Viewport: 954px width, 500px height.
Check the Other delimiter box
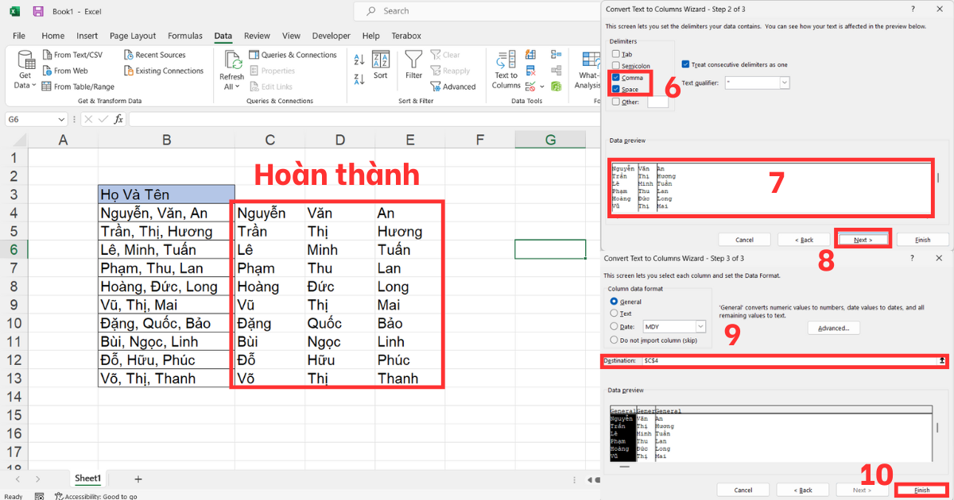[x=616, y=102]
